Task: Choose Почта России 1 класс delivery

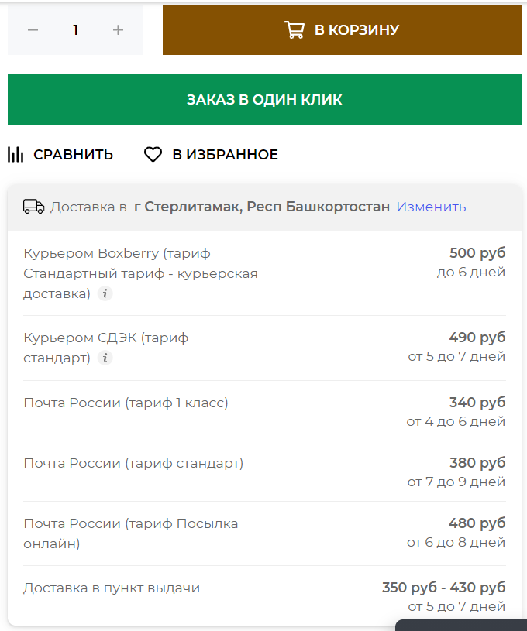Action: (x=264, y=411)
